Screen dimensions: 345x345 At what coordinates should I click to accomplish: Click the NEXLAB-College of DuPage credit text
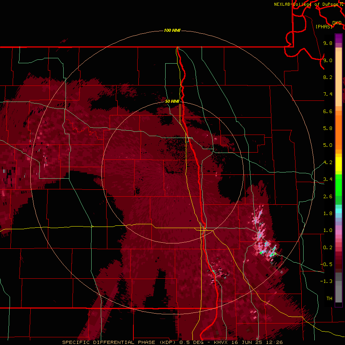[307, 4]
